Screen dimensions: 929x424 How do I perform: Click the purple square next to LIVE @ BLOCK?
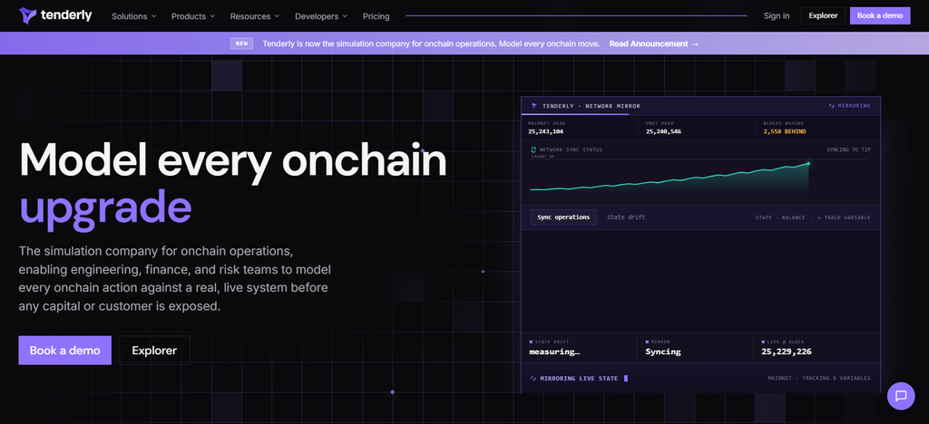pyautogui.click(x=763, y=342)
